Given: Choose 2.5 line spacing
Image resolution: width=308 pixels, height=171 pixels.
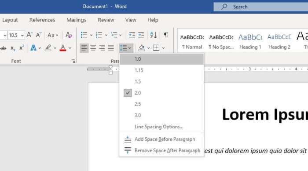Looking at the screenshot, I should tap(161, 104).
